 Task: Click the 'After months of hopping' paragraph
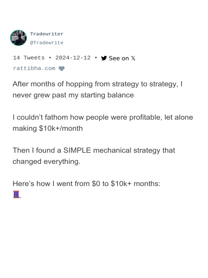[97, 90]
